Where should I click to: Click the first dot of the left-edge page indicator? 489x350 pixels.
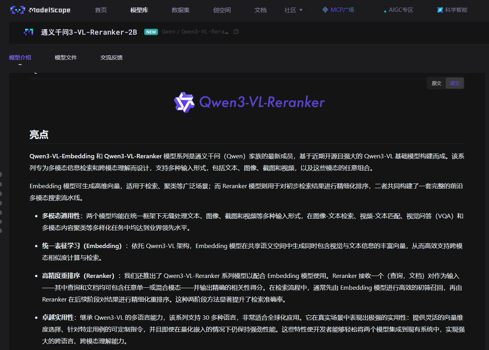[x=1, y=174]
